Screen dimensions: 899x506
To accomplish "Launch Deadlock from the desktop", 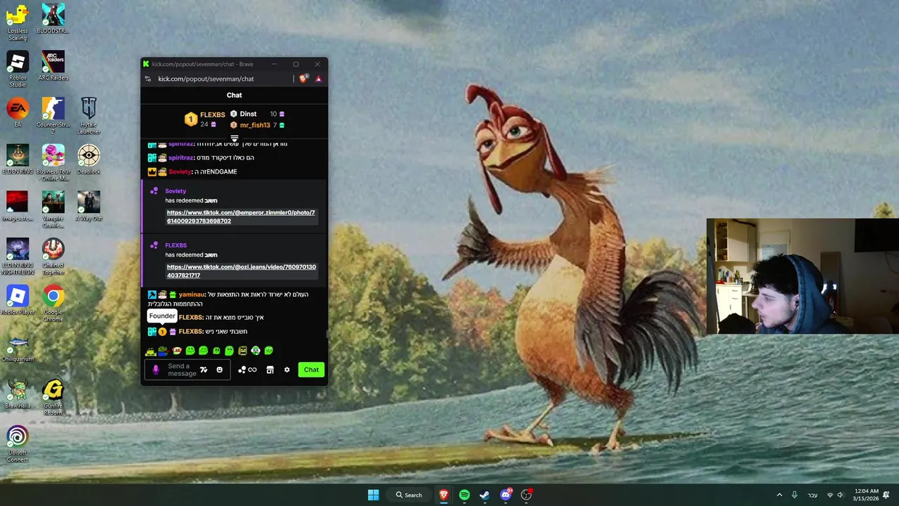I will (x=88, y=160).
